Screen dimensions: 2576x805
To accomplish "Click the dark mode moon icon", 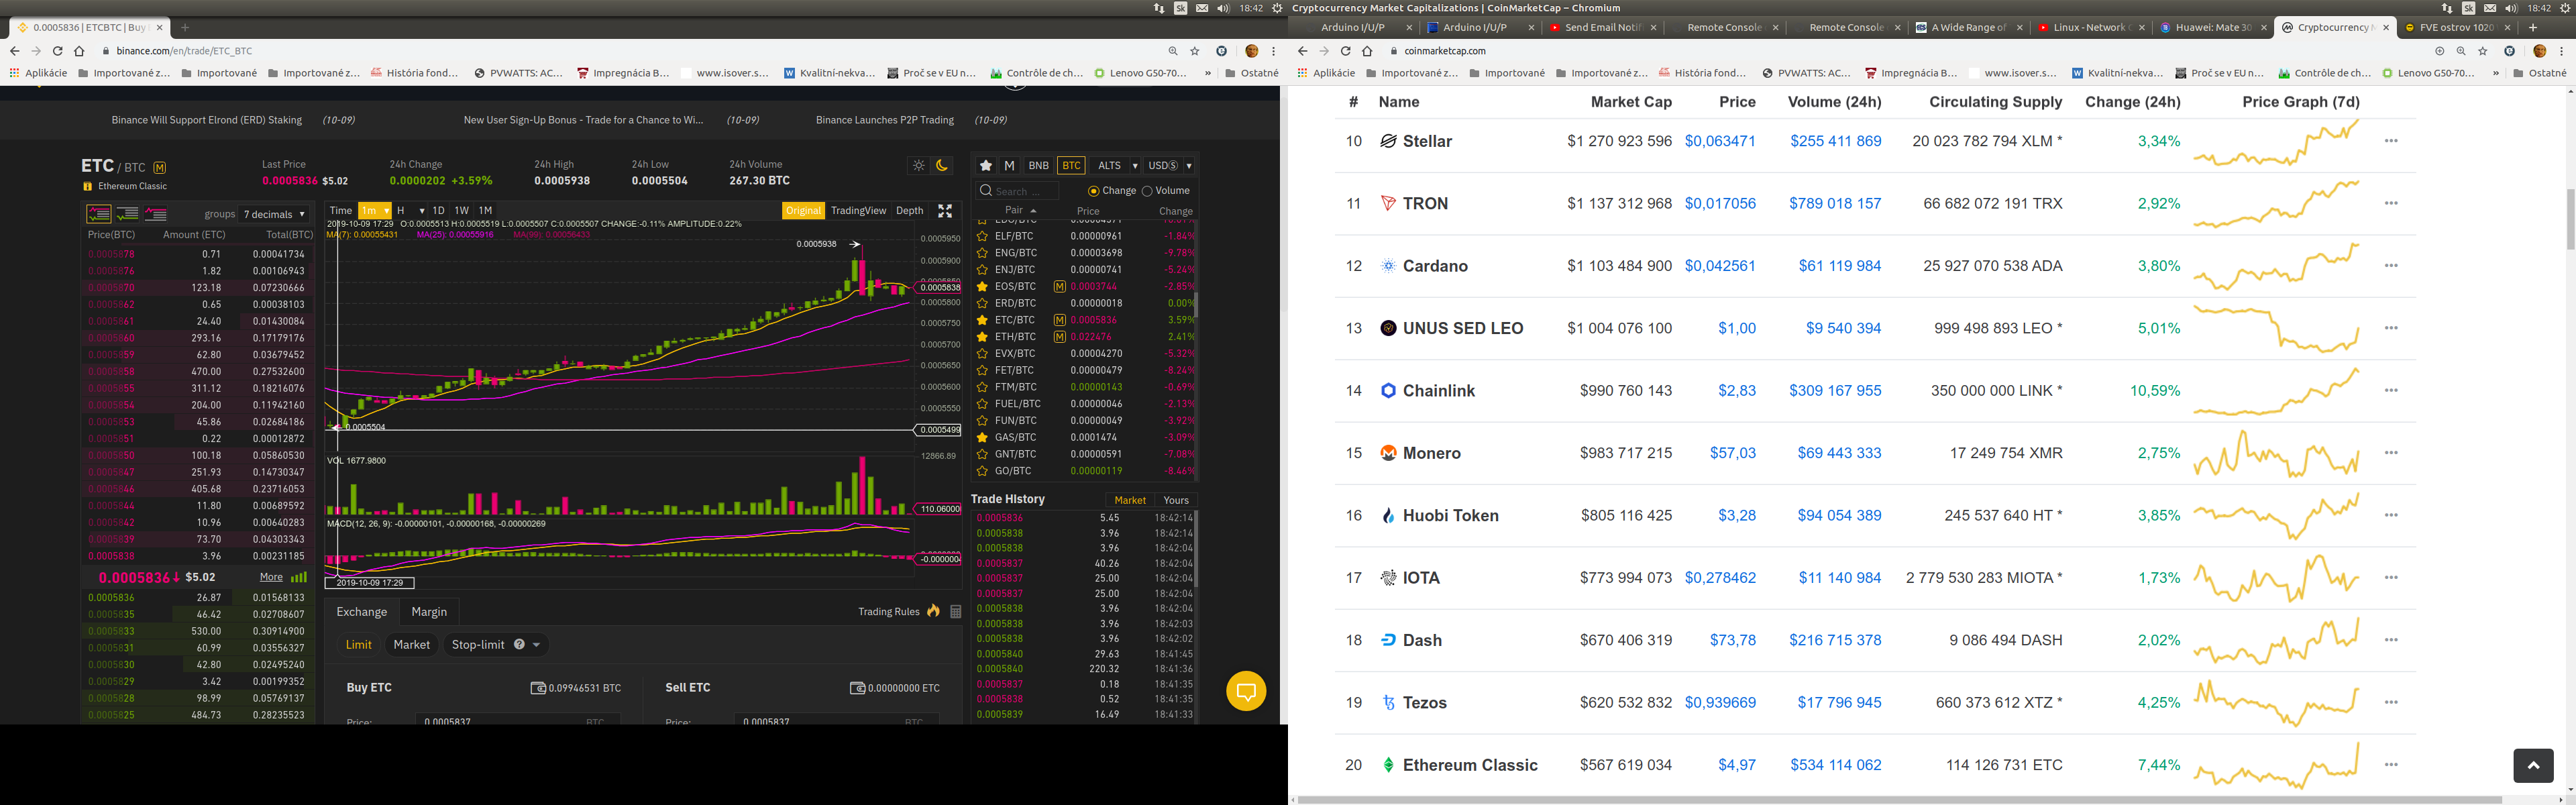I will pos(942,165).
